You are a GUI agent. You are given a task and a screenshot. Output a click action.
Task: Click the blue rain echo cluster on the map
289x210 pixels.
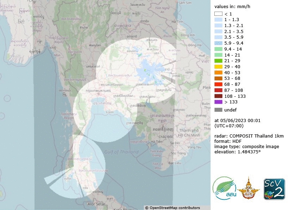click(150, 70)
